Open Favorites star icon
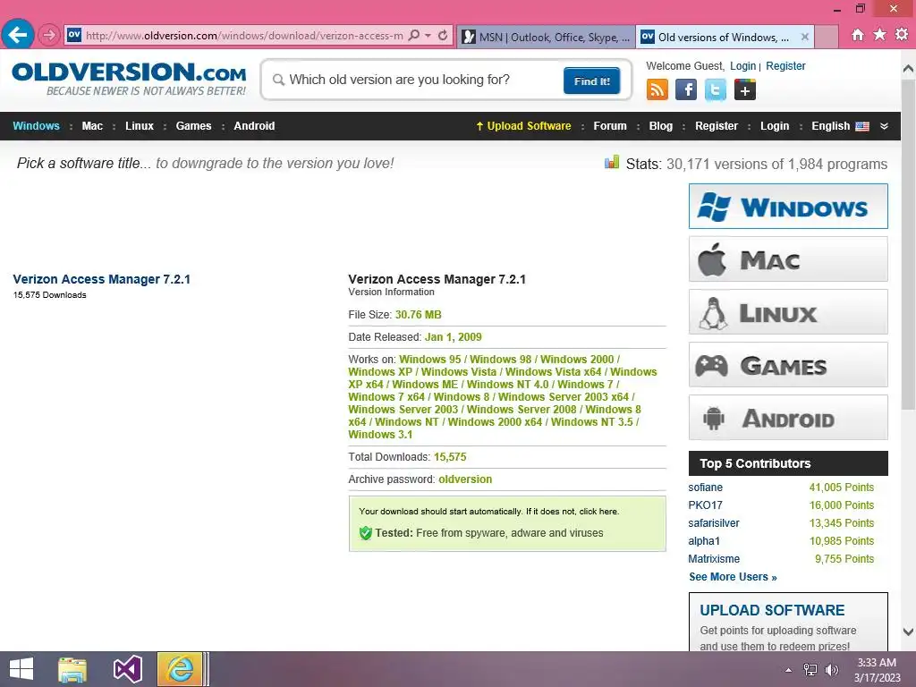This screenshot has width=916, height=687. pyautogui.click(x=879, y=35)
